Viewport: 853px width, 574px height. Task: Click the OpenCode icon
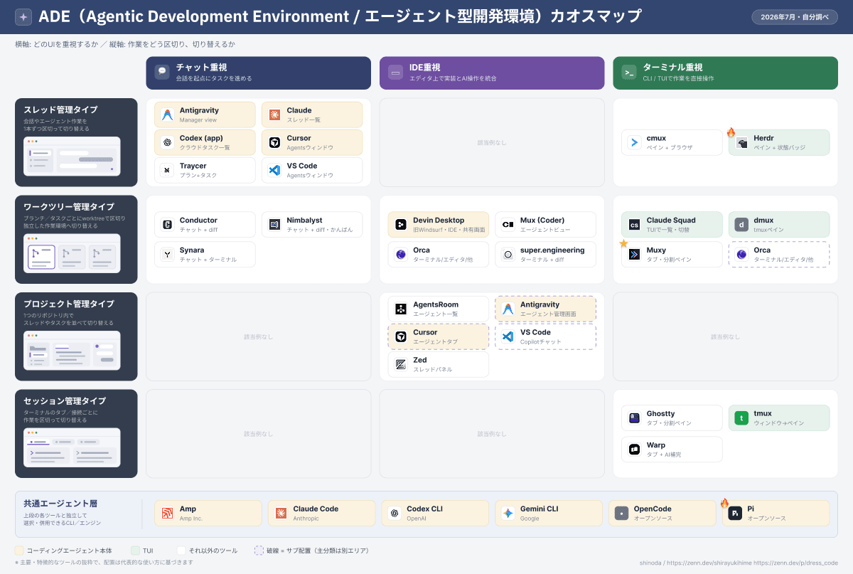[622, 514]
